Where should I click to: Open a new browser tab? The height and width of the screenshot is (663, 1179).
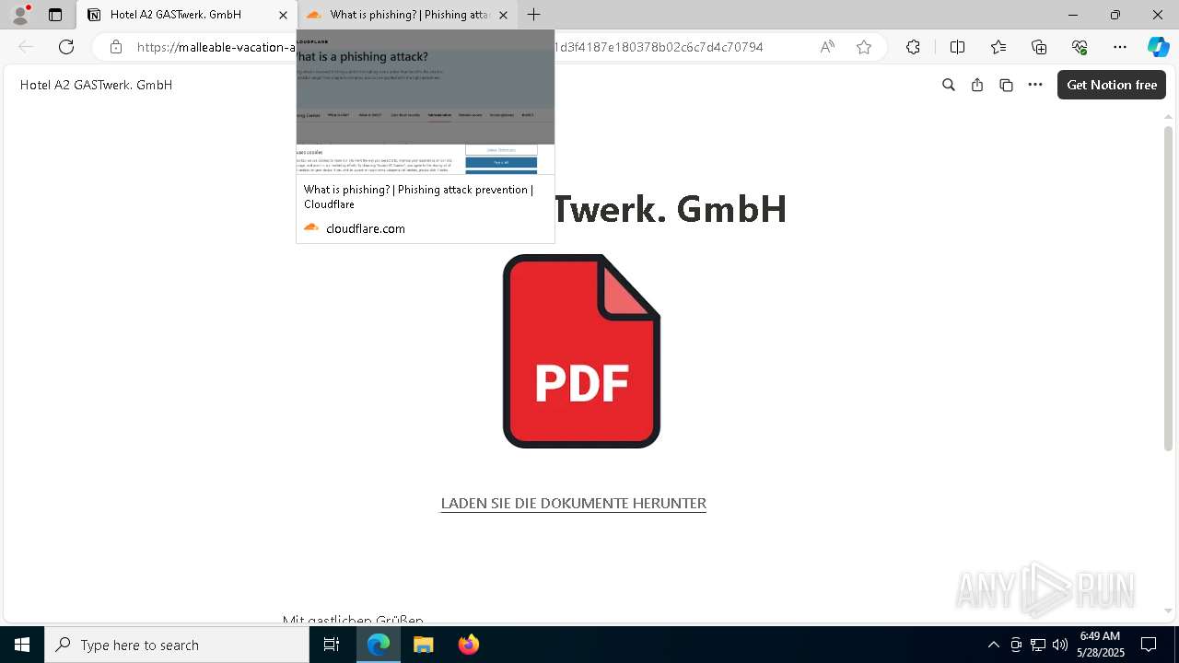[x=534, y=15]
